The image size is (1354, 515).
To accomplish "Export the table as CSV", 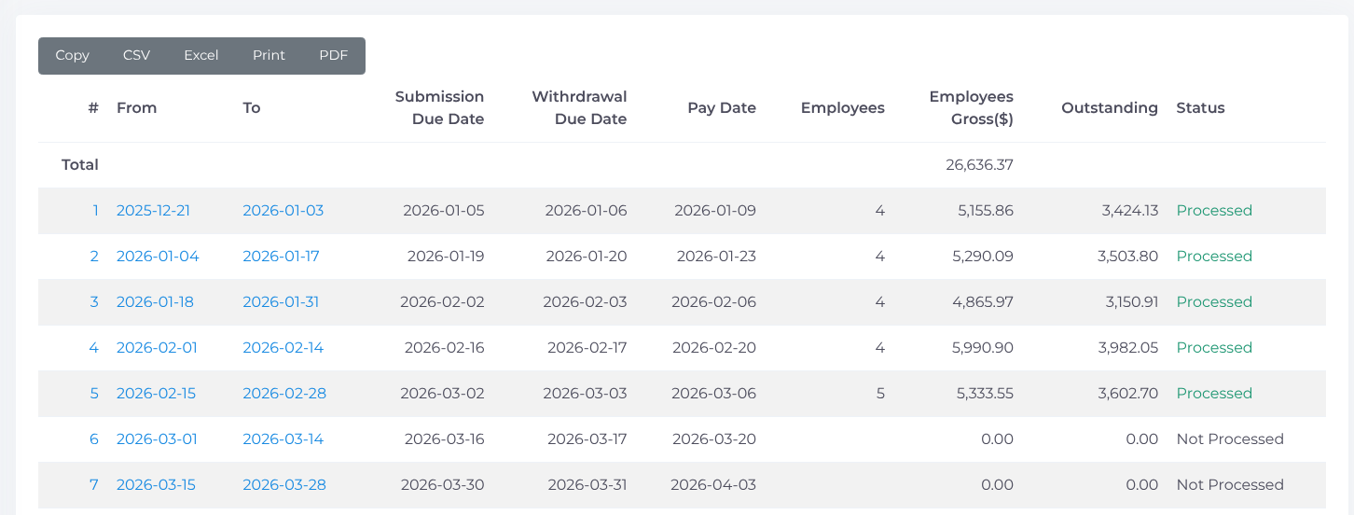I will tap(136, 55).
